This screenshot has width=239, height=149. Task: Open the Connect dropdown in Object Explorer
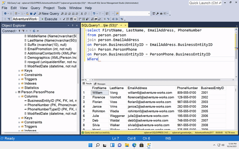coord(9,31)
